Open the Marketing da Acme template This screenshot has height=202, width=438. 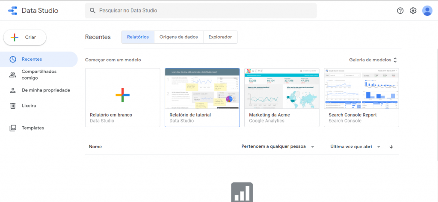(x=281, y=98)
